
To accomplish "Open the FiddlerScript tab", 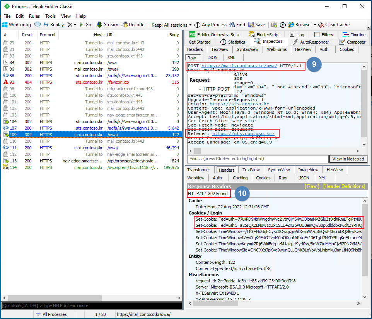I will 264,35.
